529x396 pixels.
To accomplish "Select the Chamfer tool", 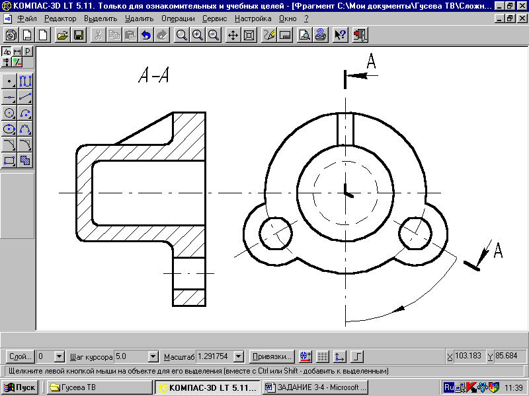I will 9,145.
